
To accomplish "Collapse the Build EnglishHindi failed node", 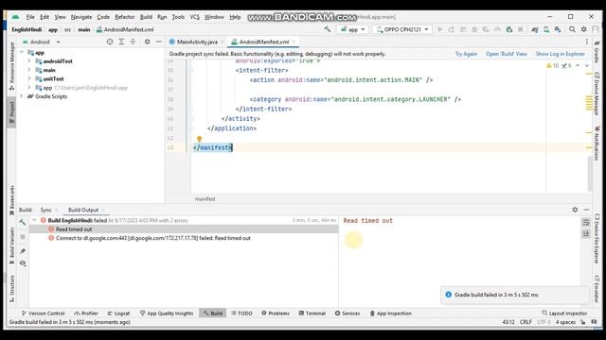I will (35, 220).
